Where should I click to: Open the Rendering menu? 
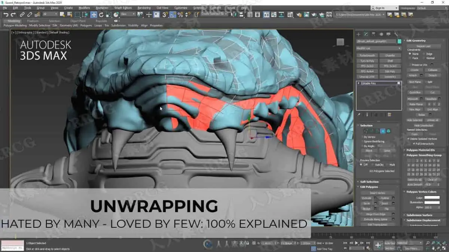(x=144, y=8)
